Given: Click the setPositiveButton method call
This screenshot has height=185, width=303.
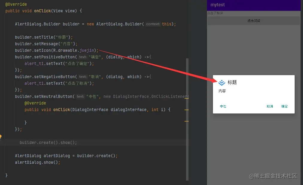Looking at the screenshot, I should 54,57.
